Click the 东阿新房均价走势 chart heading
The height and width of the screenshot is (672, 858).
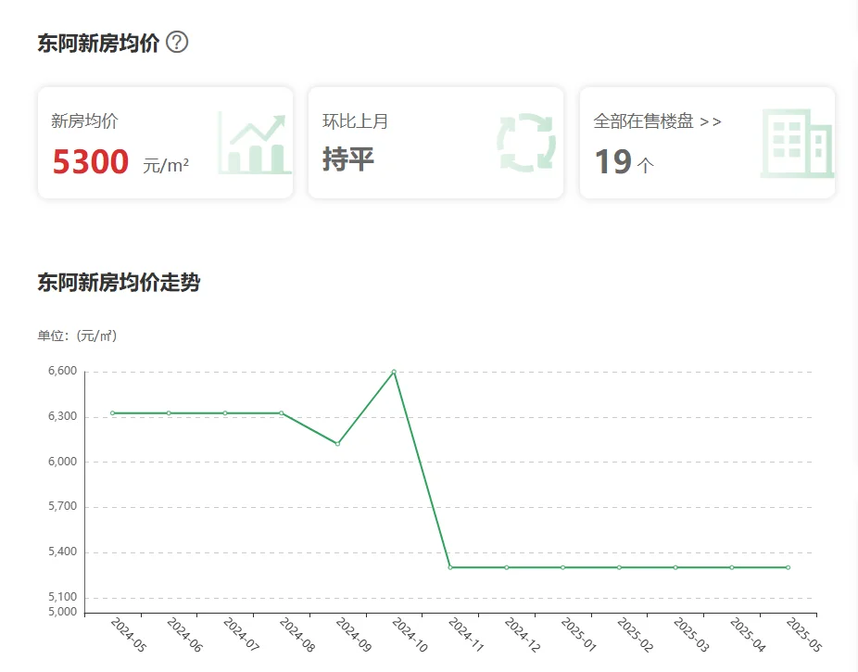click(x=119, y=283)
